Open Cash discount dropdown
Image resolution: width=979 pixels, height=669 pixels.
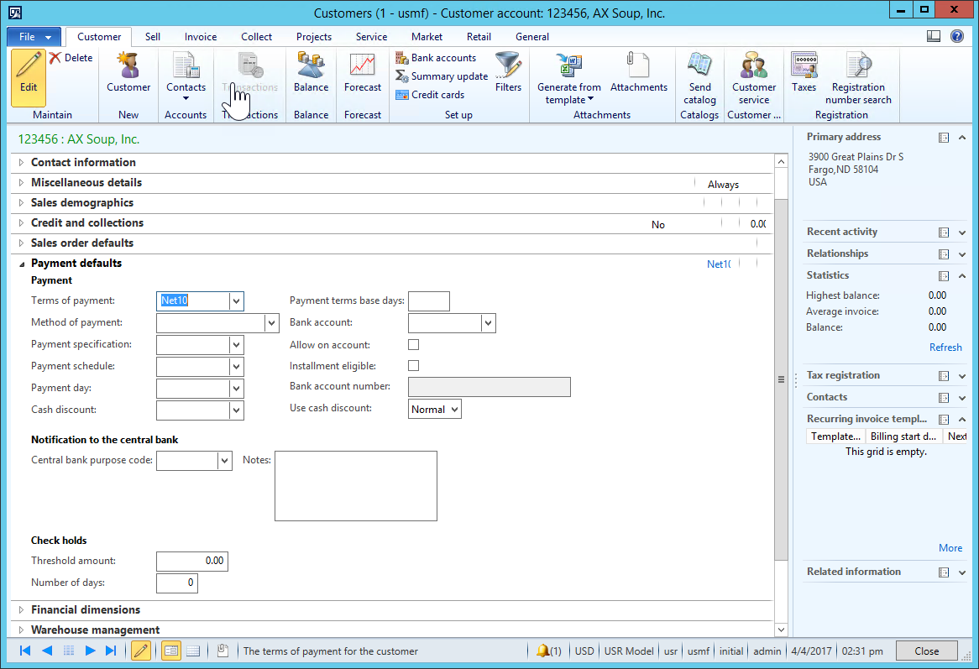(236, 410)
